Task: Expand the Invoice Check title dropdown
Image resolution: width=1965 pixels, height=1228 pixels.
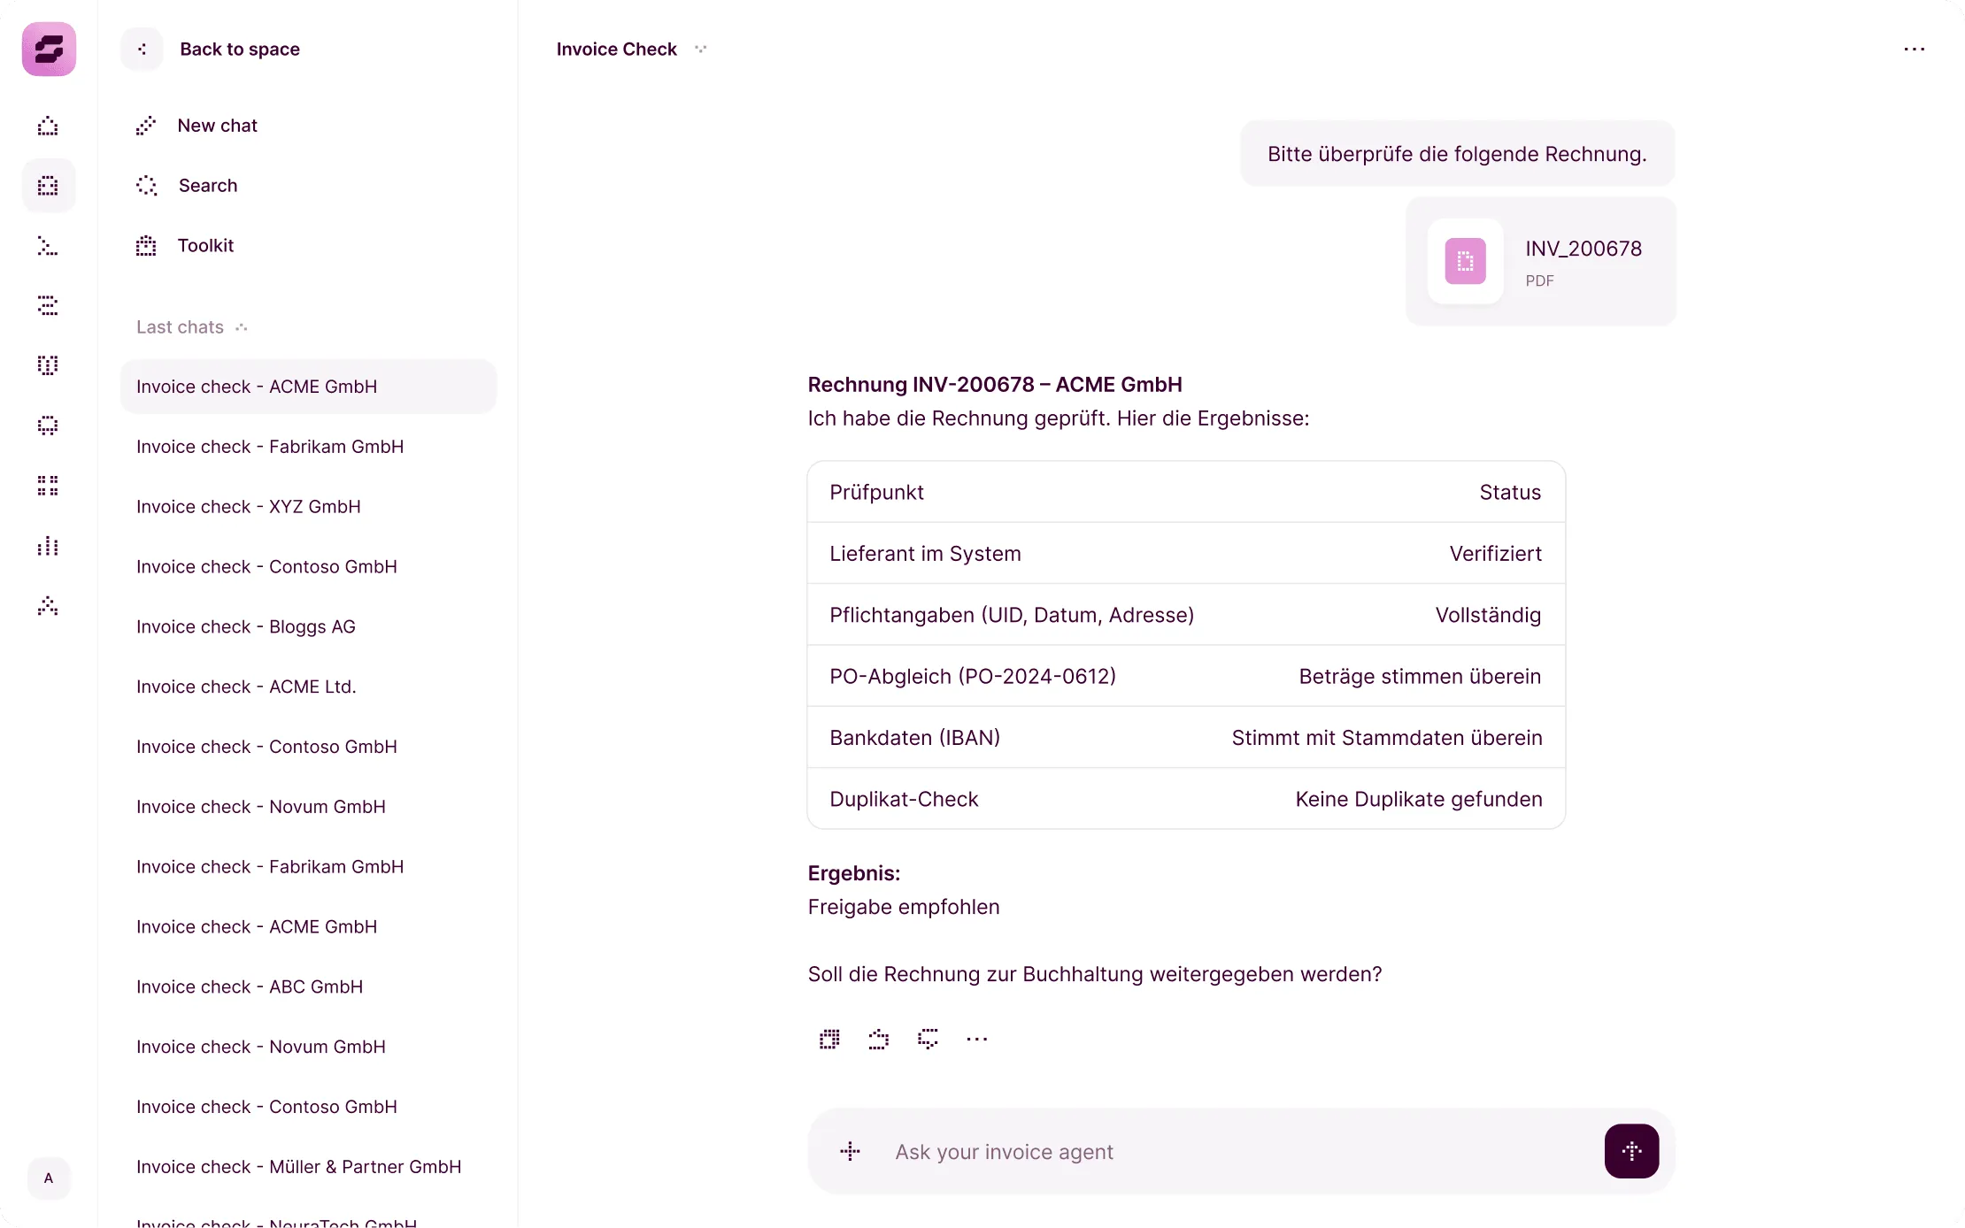Action: 701,50
